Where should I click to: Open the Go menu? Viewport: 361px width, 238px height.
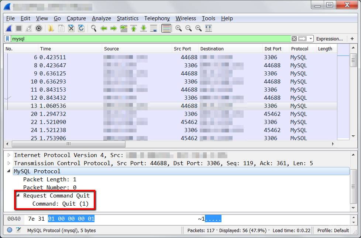[x=57, y=18]
